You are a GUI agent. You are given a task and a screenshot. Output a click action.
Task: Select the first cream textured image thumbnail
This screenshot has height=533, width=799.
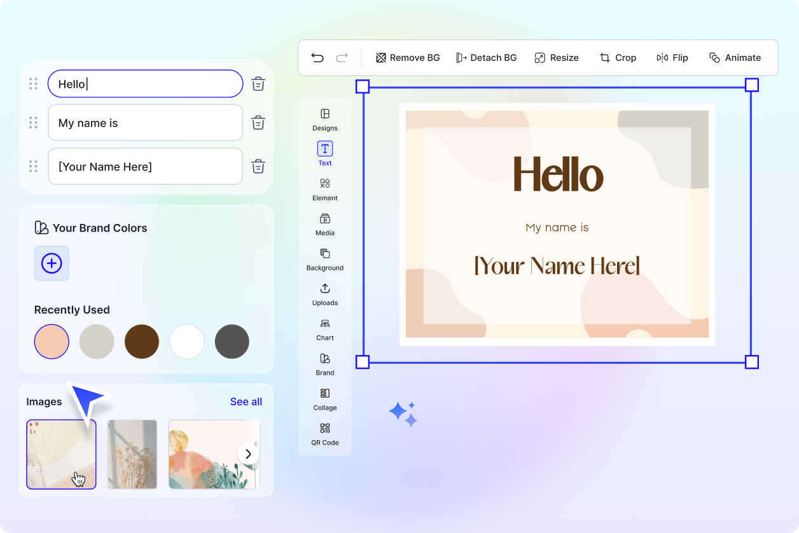(62, 454)
